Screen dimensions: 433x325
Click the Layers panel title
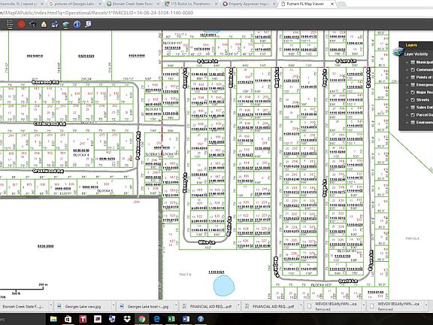tap(411, 45)
